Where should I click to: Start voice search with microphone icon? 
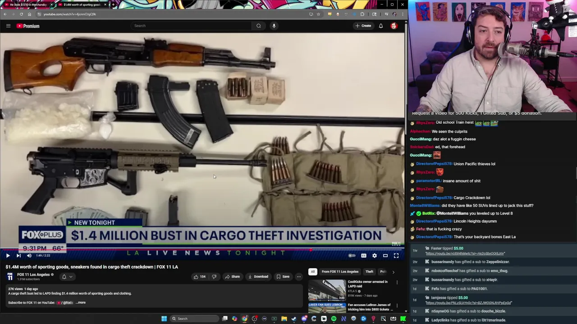(x=274, y=26)
